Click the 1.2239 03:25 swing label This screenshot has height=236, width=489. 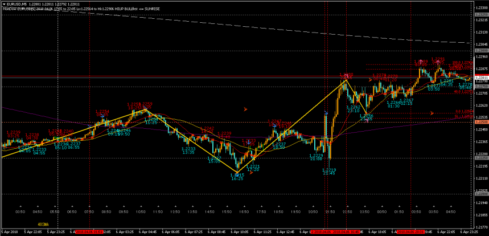click(x=13, y=134)
